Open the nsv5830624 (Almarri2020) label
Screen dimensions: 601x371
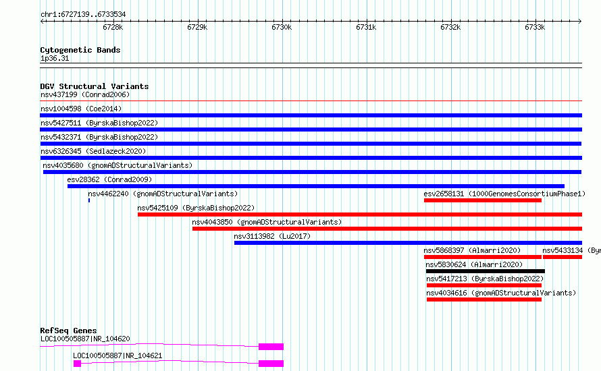[x=474, y=264]
